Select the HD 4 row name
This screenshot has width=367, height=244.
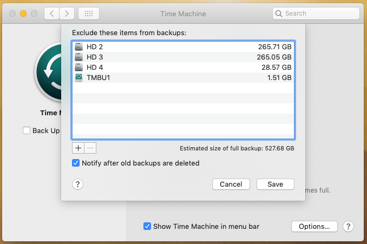[x=95, y=68]
